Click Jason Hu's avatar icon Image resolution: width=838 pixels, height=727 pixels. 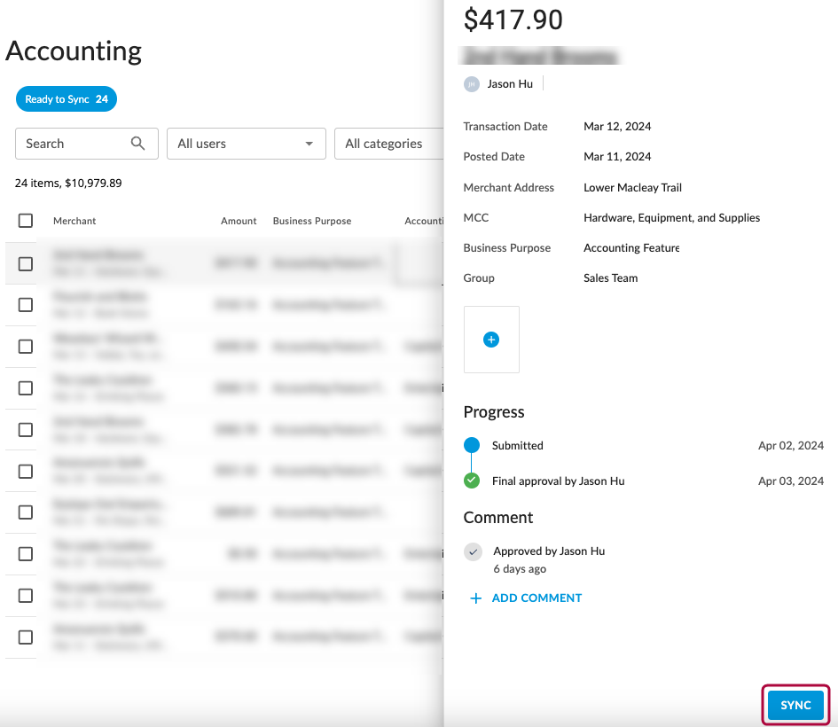(472, 84)
